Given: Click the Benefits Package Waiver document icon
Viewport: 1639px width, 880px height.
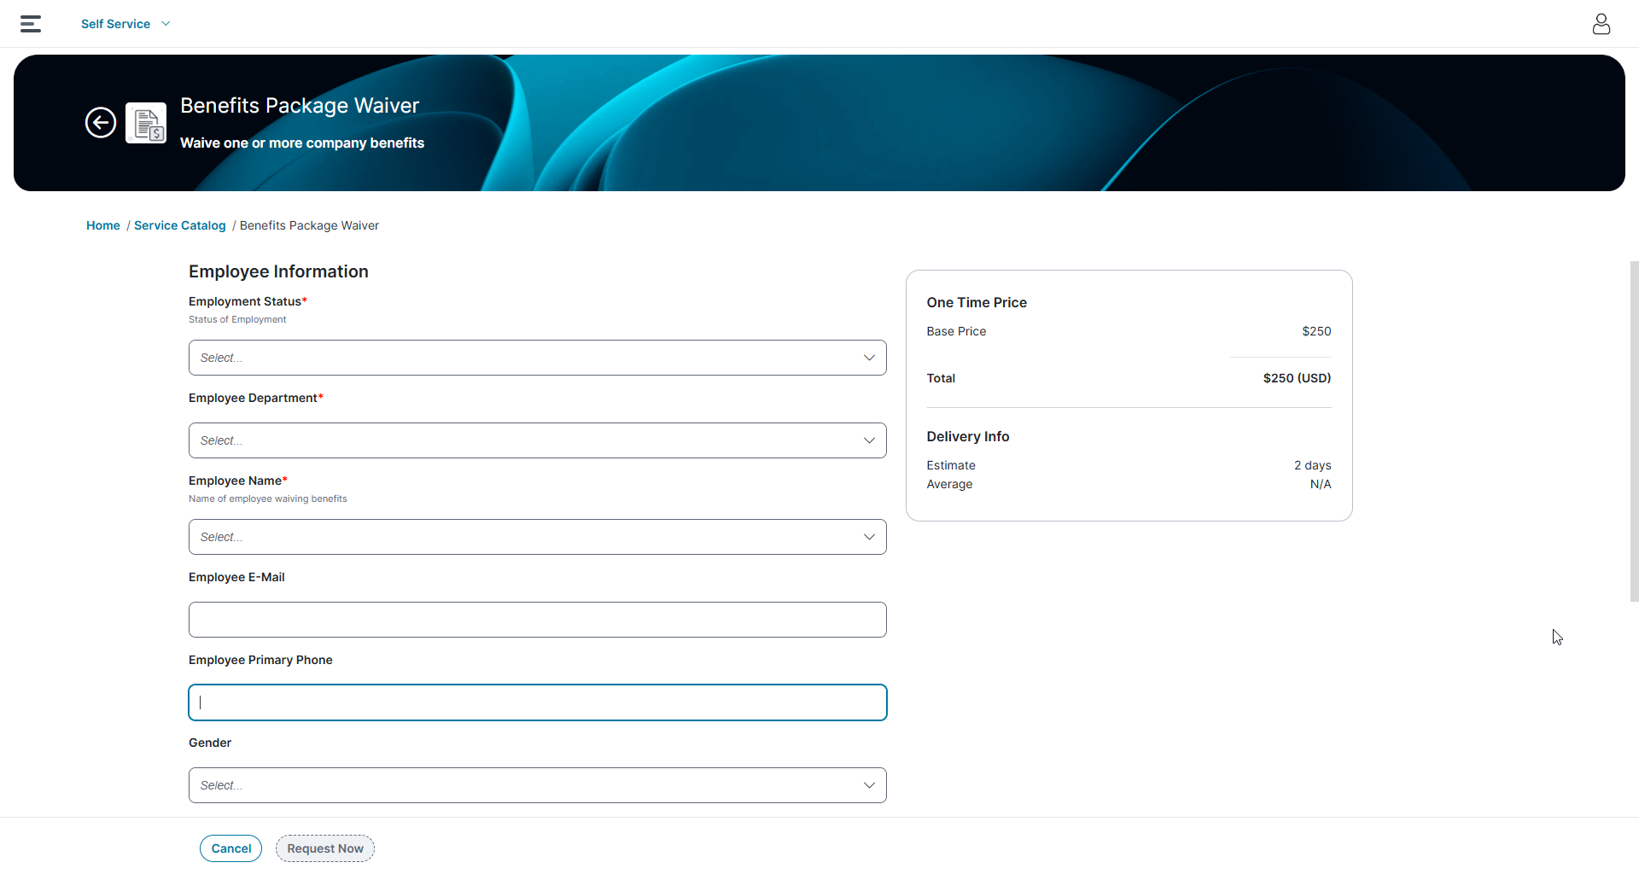Looking at the screenshot, I should click(x=146, y=123).
